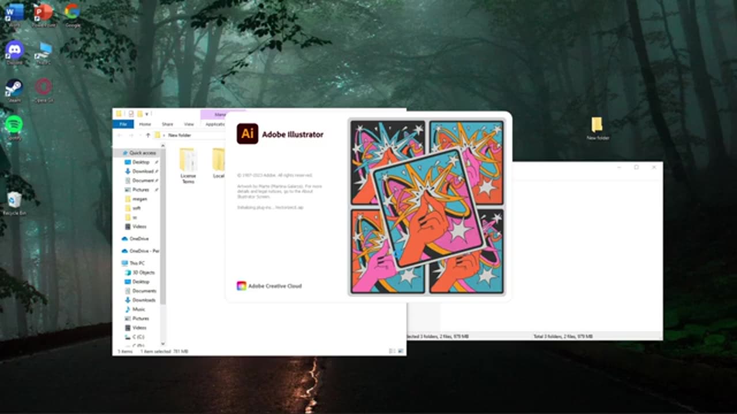The image size is (737, 414).
Task: Open the megan folder in the navigation pane
Action: [x=137, y=199]
